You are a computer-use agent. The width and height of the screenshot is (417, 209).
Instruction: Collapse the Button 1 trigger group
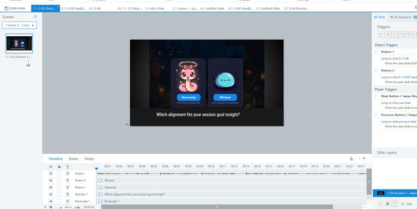376,51
